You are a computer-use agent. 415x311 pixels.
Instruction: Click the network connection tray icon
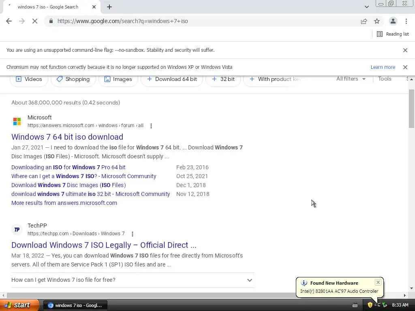point(377,305)
